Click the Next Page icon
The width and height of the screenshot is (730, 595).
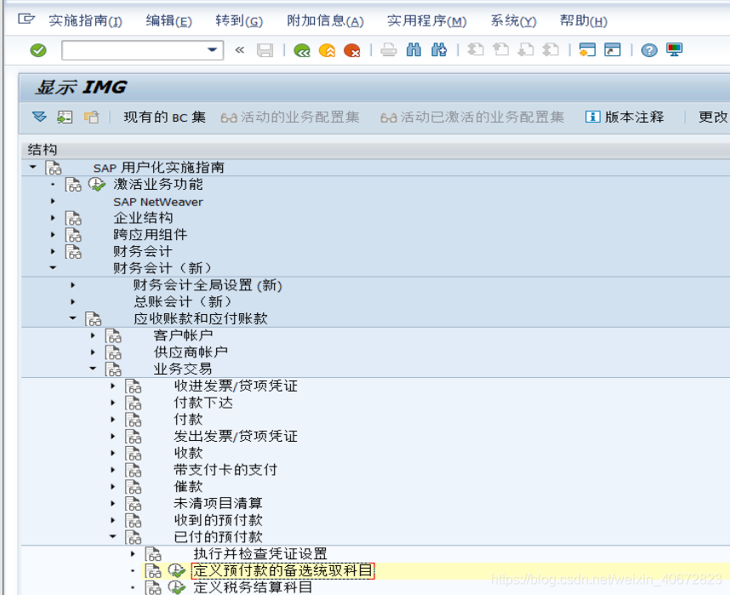pyautogui.click(x=526, y=49)
